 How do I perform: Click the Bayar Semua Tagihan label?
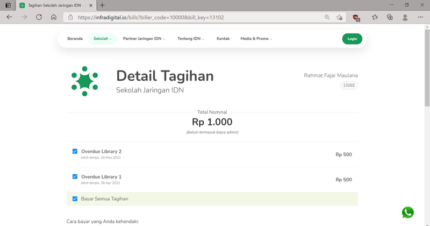click(x=104, y=199)
